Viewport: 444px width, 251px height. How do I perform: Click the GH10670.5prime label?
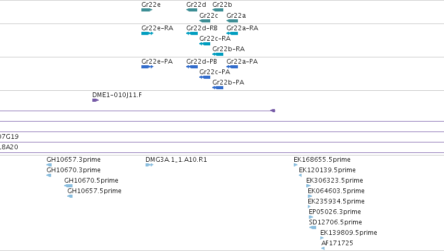91,181
